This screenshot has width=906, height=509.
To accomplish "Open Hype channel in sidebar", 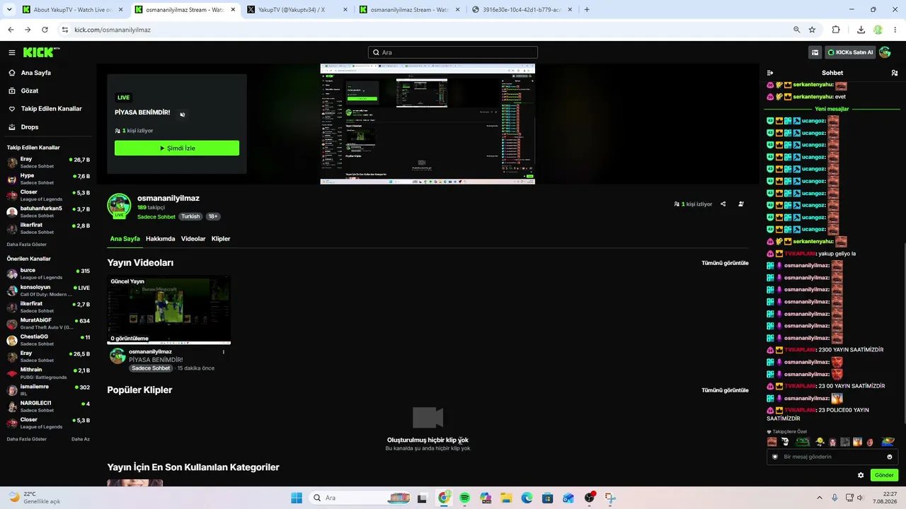I will coord(48,178).
